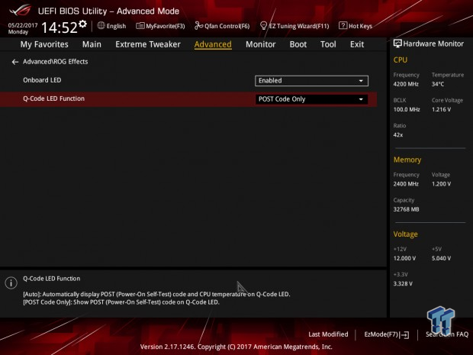Click Last Modified
This screenshot has height=355, width=473.
click(328, 334)
